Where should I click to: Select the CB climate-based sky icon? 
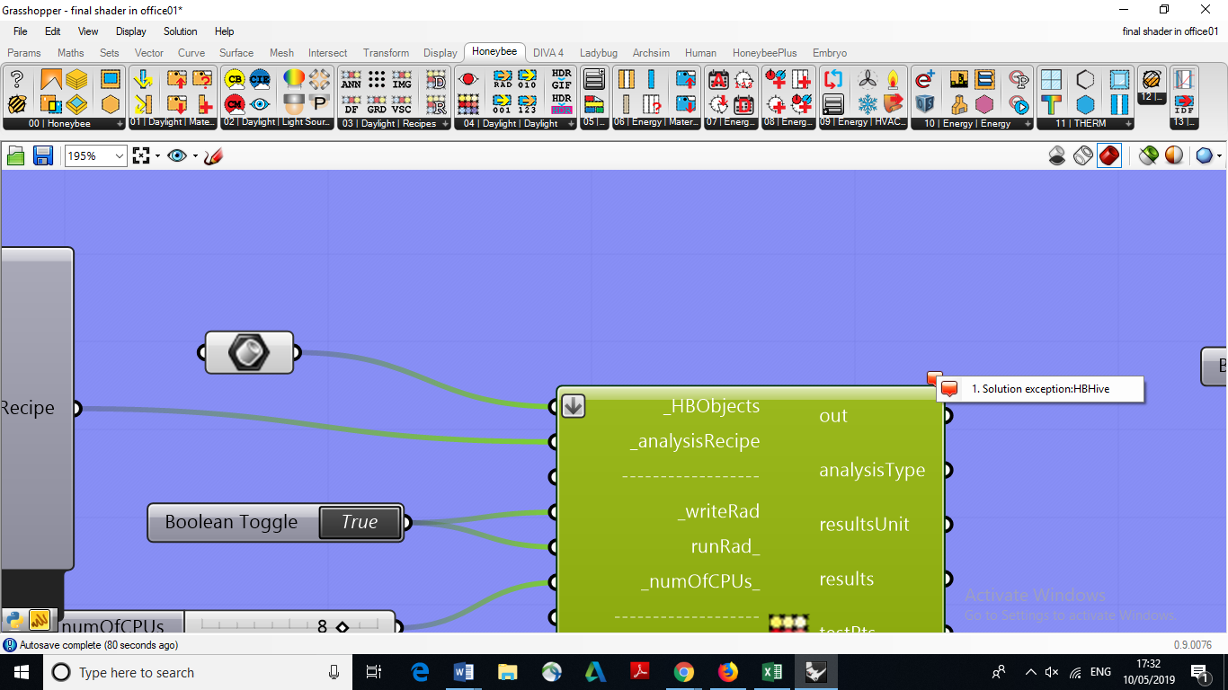235,79
